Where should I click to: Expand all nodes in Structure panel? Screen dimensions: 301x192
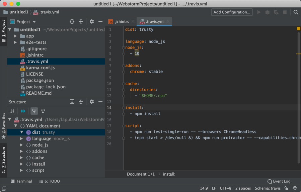[72, 102]
